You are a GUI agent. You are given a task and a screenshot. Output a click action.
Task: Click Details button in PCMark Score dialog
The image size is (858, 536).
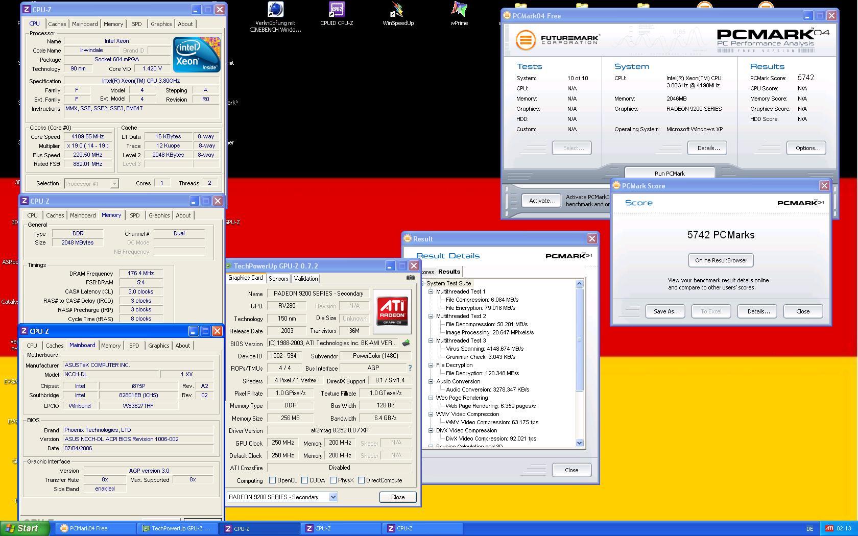(758, 311)
